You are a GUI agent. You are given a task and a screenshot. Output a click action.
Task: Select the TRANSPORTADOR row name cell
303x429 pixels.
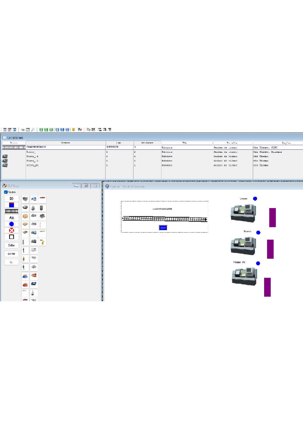65,147
